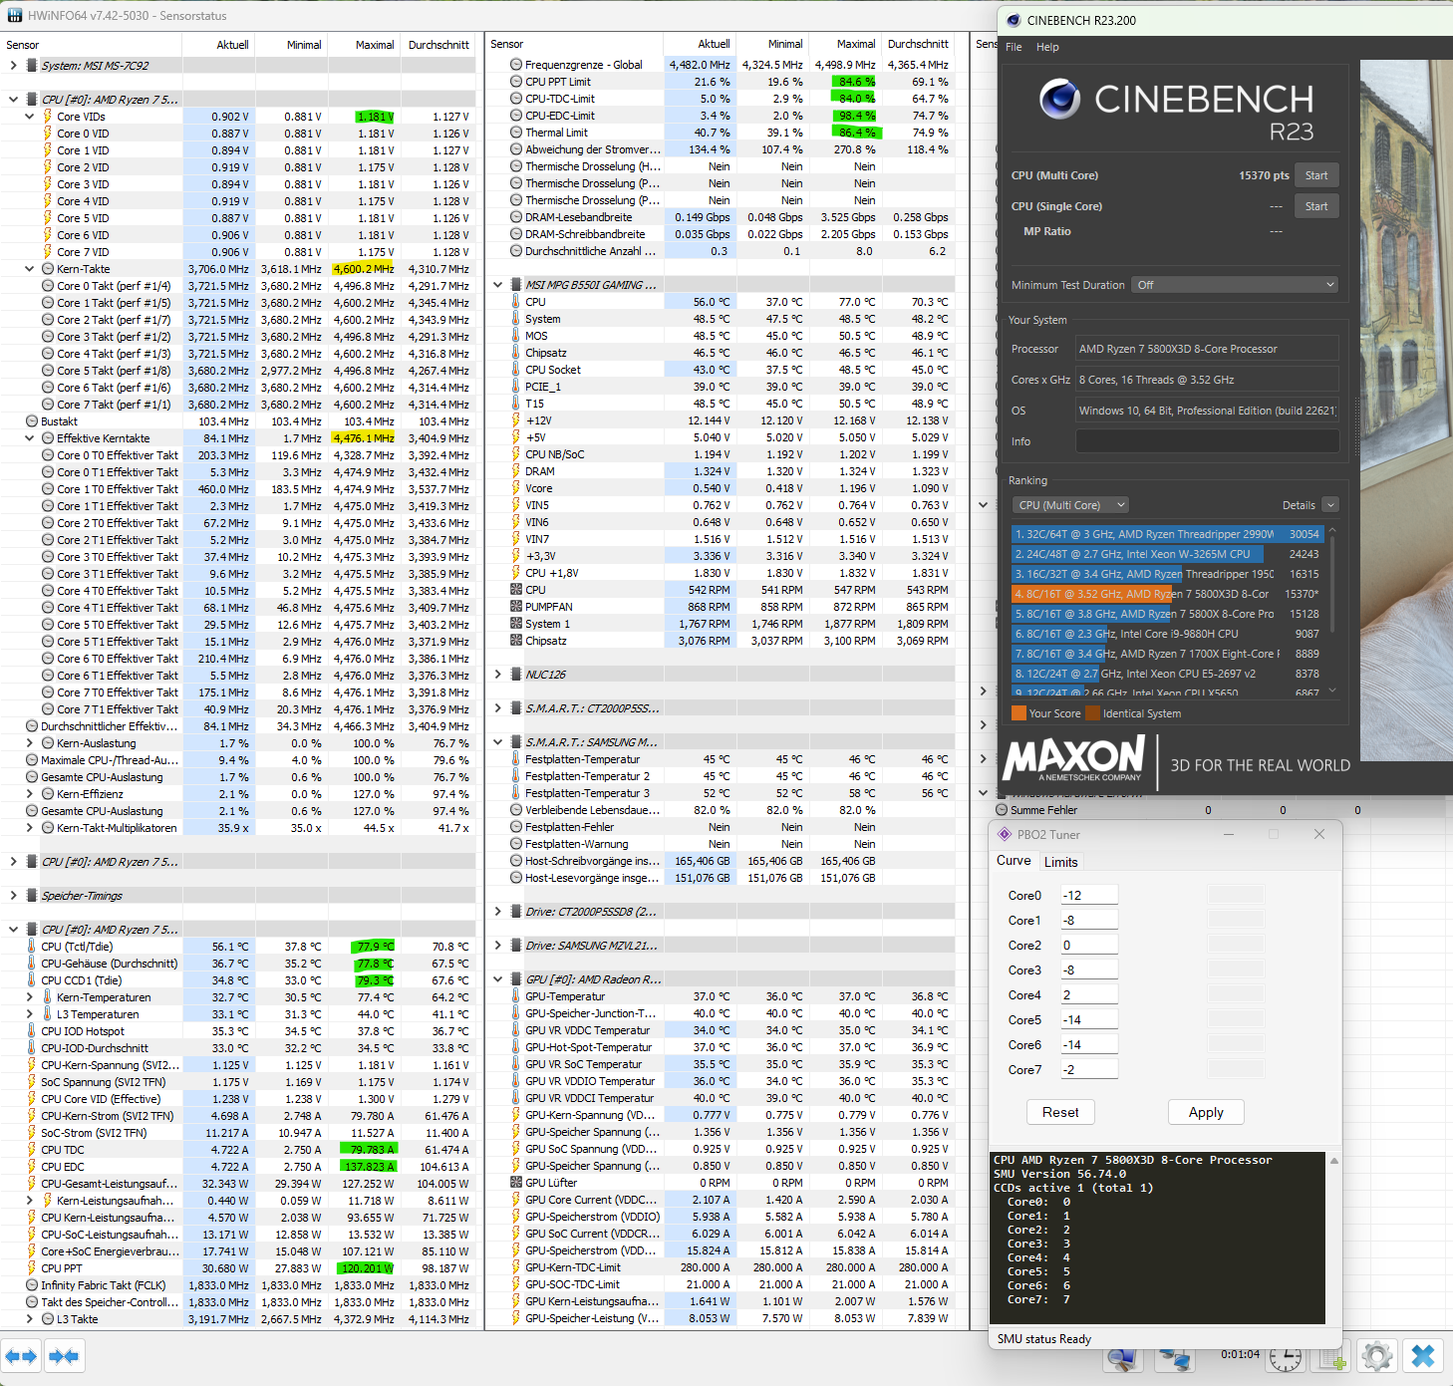Switch to the Curve tab in PBO2 Tuner
The height and width of the screenshot is (1386, 1453).
1014,861
